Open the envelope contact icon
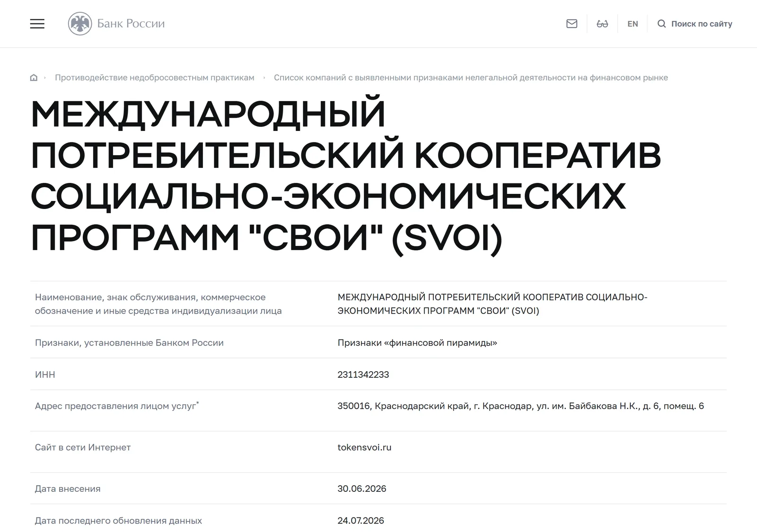This screenshot has height=532, width=757. [572, 24]
